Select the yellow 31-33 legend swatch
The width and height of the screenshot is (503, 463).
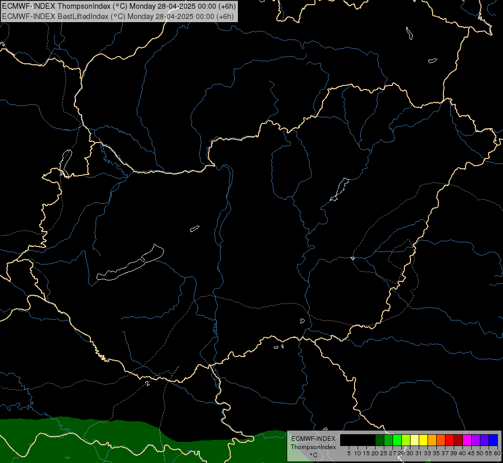424,440
